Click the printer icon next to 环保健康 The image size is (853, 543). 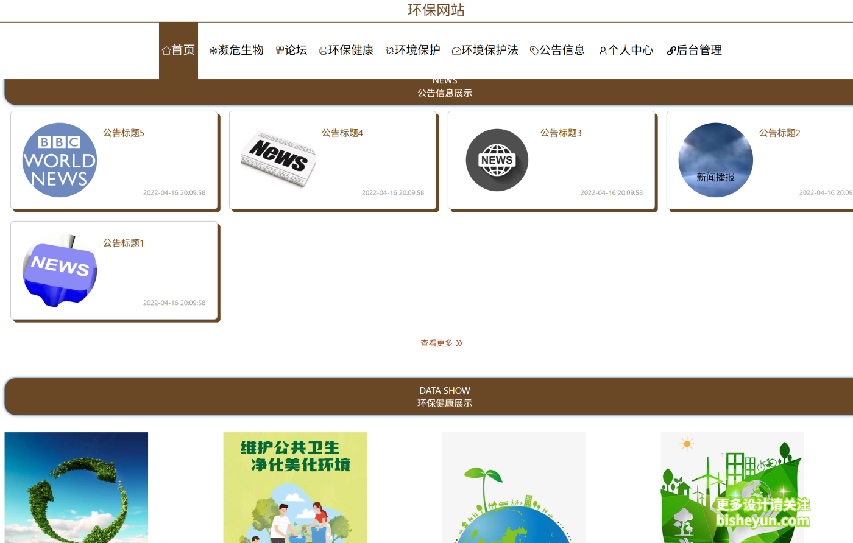click(x=323, y=50)
